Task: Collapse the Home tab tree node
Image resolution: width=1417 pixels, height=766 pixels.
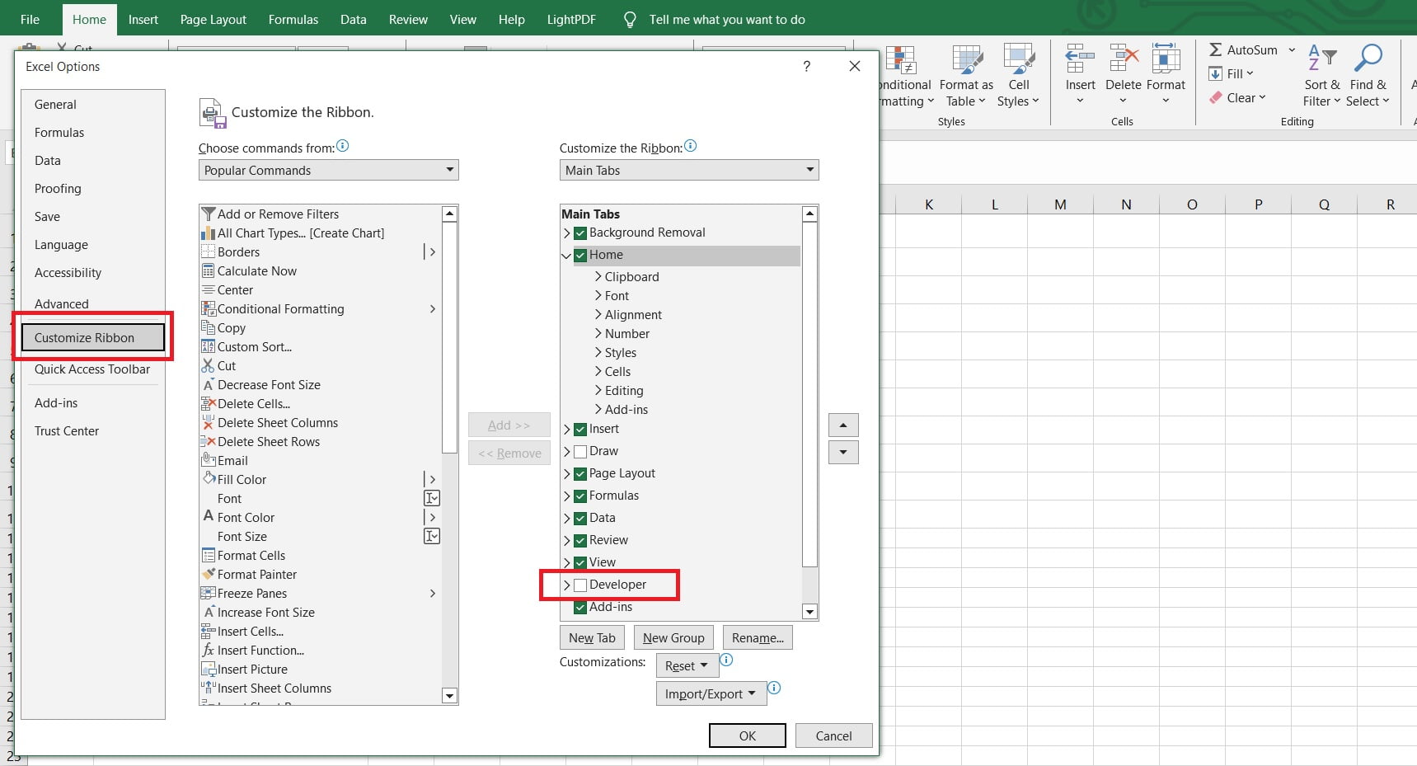Action: 566,256
